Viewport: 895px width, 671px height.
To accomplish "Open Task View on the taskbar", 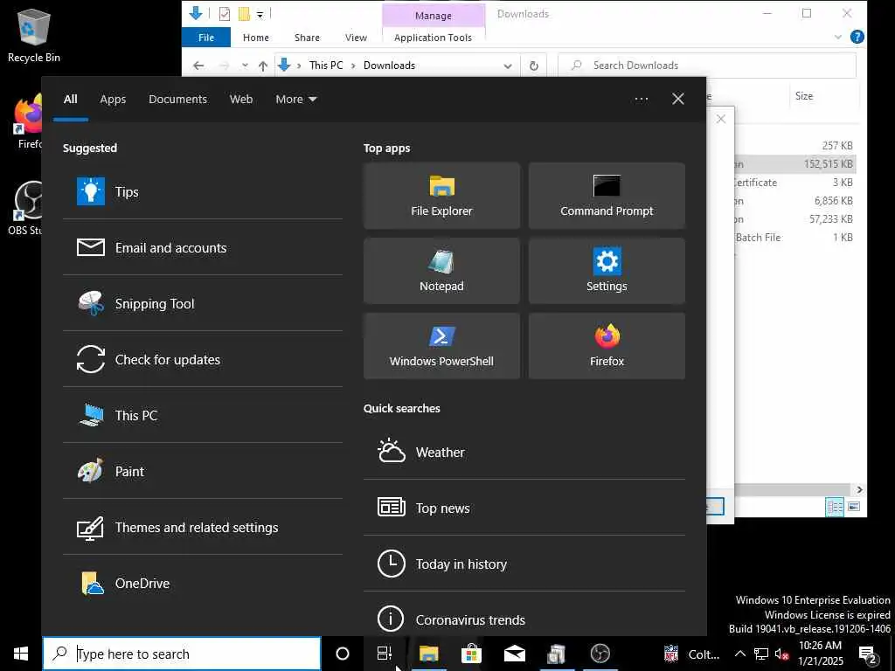I will click(x=385, y=654).
